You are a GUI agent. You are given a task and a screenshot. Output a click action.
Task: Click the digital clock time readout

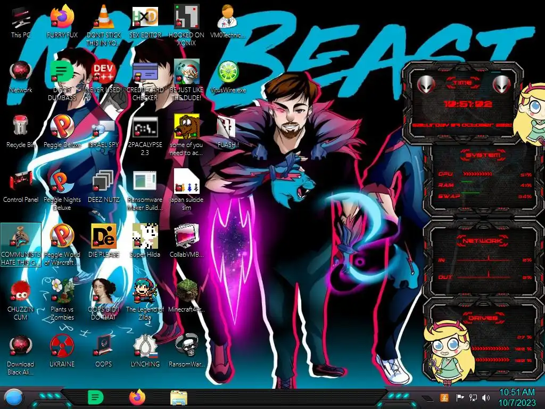[468, 104]
